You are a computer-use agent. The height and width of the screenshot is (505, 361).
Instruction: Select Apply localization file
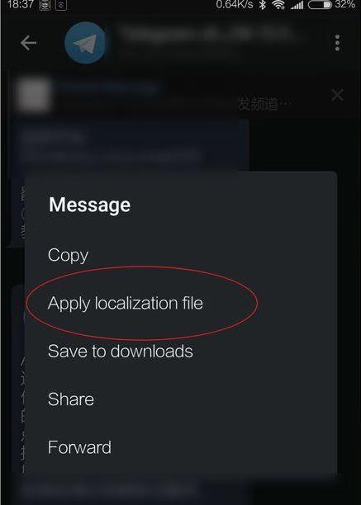[126, 304]
